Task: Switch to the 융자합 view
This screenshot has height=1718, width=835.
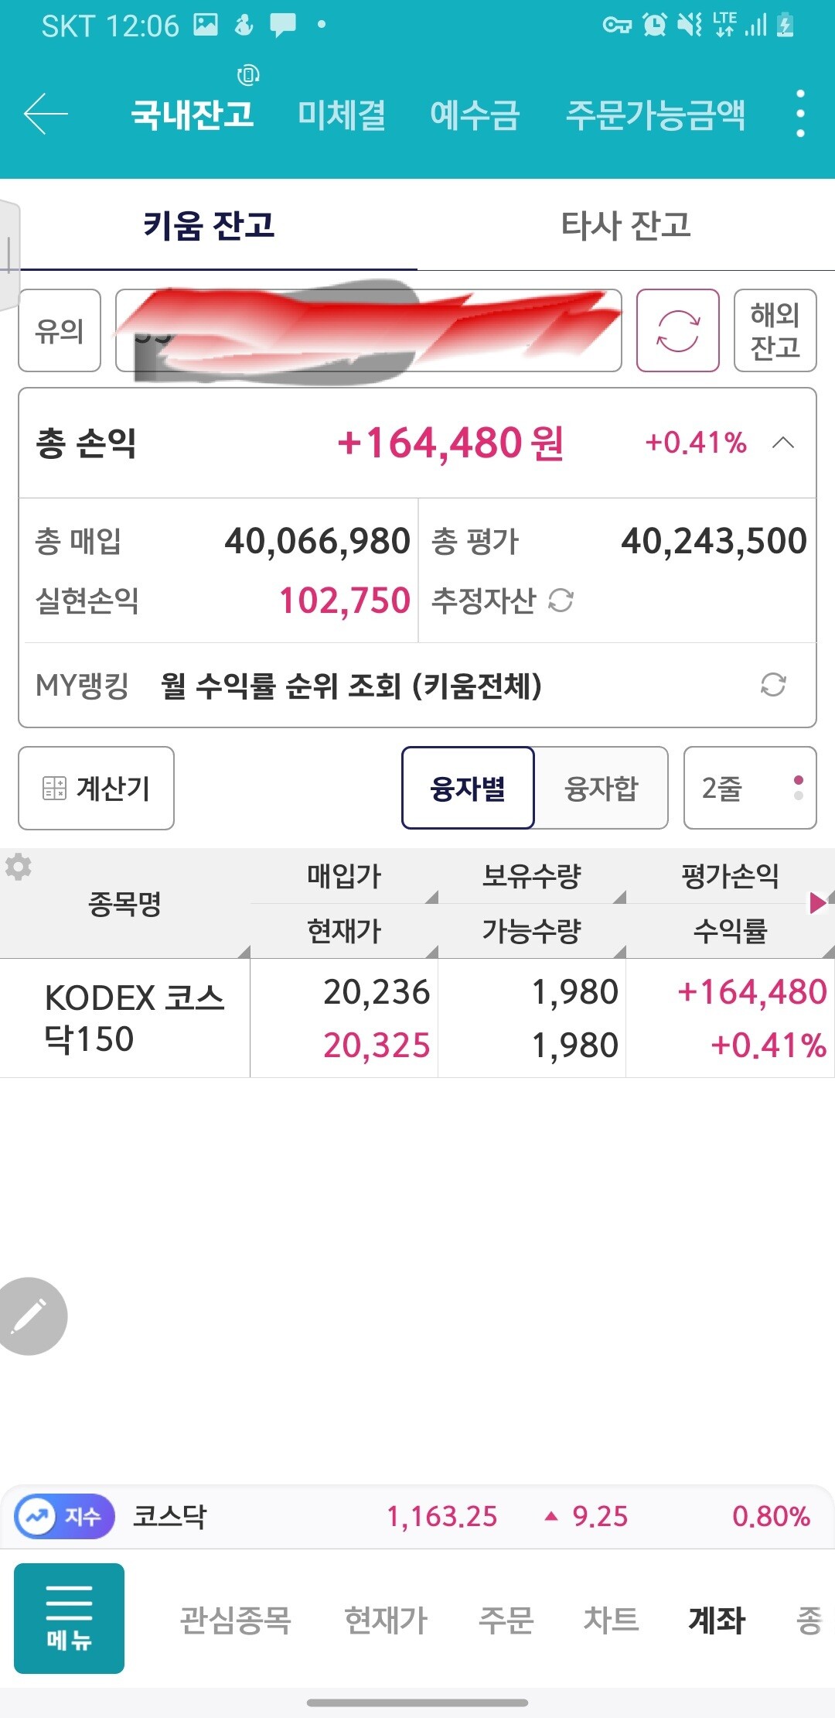Action: pyautogui.click(x=602, y=788)
